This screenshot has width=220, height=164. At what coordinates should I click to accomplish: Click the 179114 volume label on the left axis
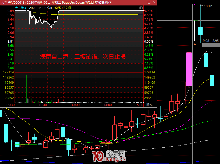(8, 72)
